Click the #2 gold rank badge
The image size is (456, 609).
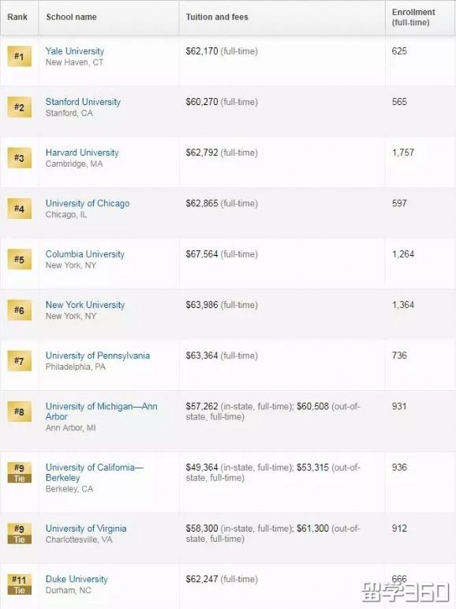coord(20,107)
